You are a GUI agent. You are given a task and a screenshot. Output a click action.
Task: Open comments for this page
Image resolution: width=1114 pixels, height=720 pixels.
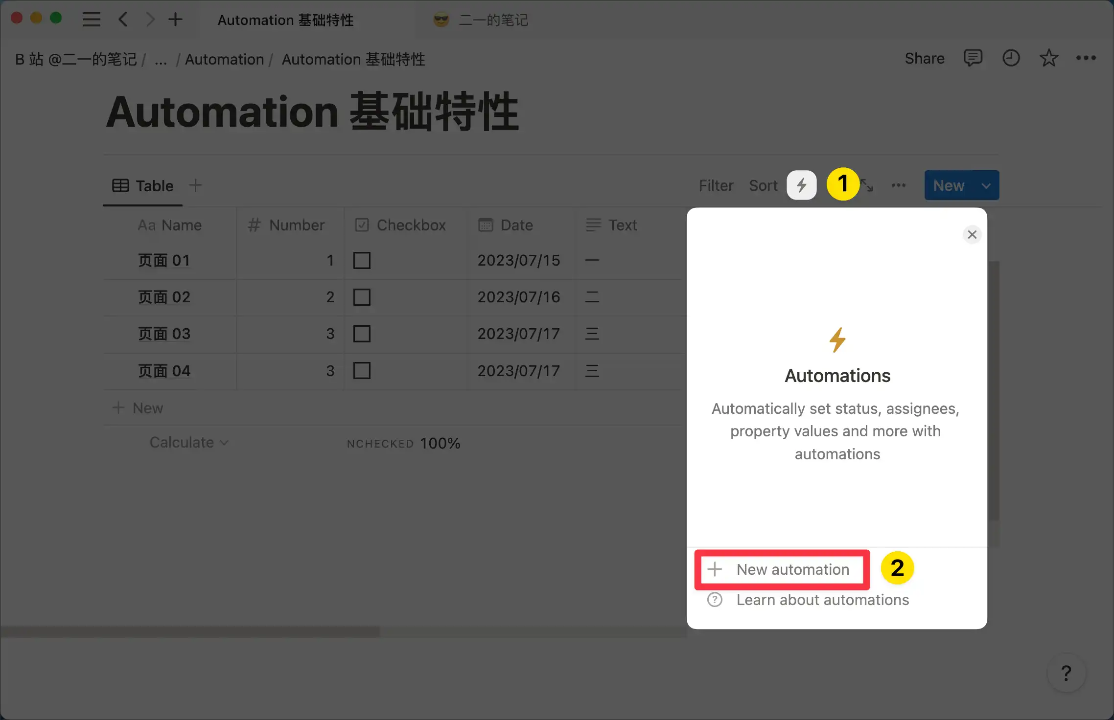pos(973,58)
